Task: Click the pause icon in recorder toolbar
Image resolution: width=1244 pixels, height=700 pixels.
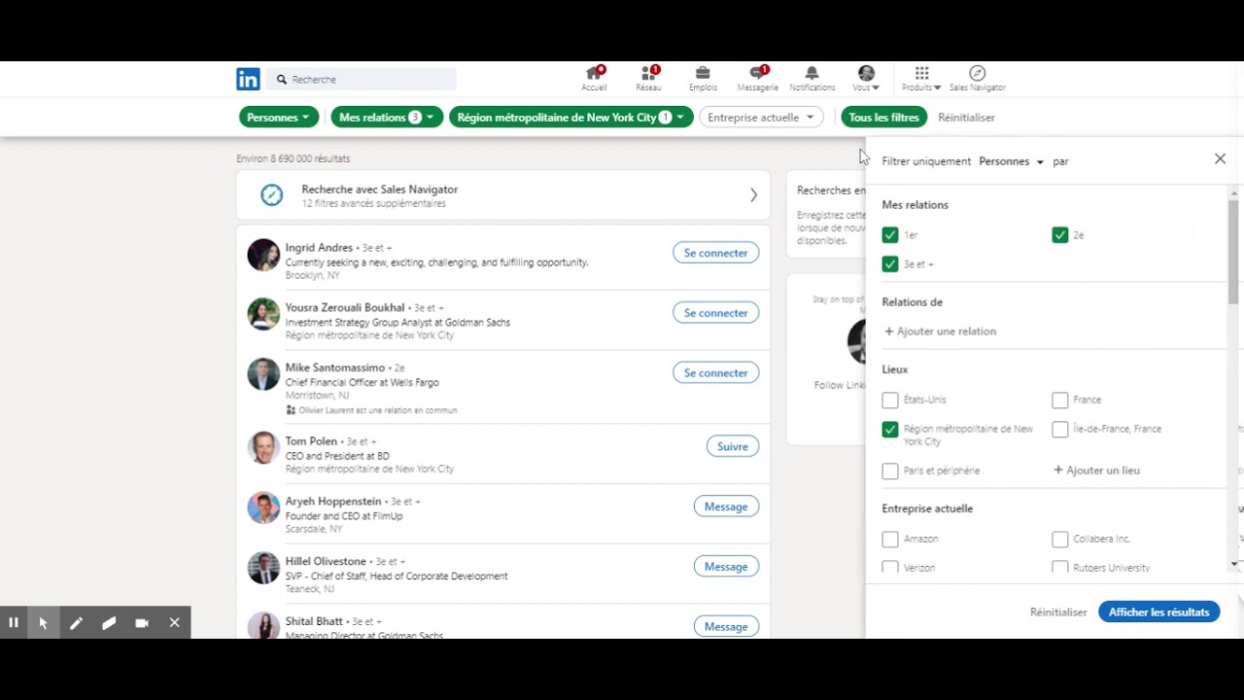Action: [14, 623]
